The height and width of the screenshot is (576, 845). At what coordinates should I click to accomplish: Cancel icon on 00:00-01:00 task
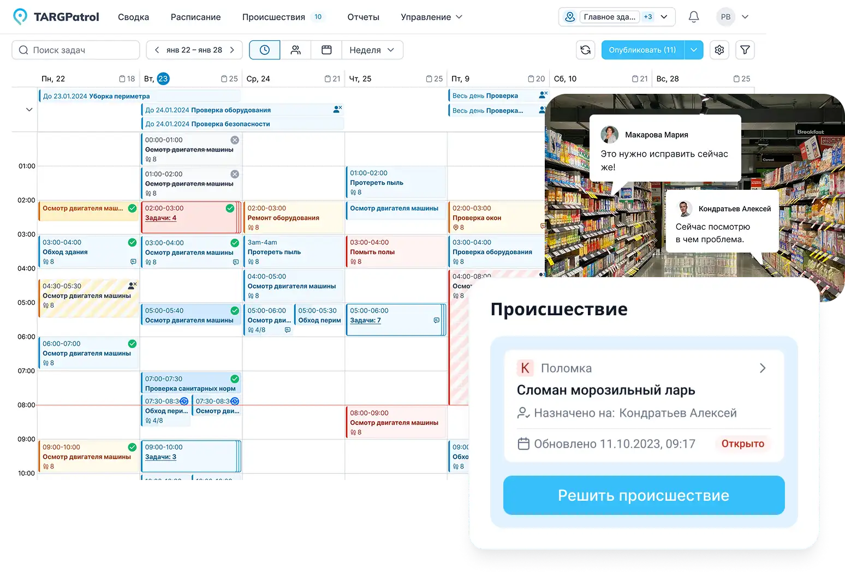coord(235,140)
